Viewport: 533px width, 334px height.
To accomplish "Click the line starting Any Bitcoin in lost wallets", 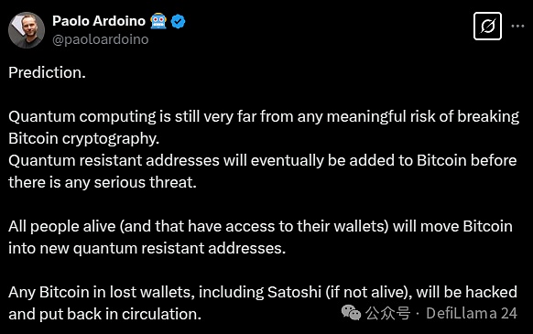I will (x=263, y=292).
